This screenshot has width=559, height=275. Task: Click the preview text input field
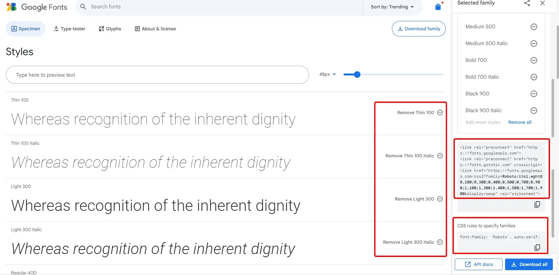point(157,75)
